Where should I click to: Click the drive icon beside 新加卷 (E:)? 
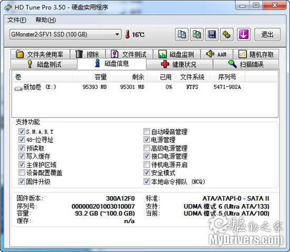[18, 88]
